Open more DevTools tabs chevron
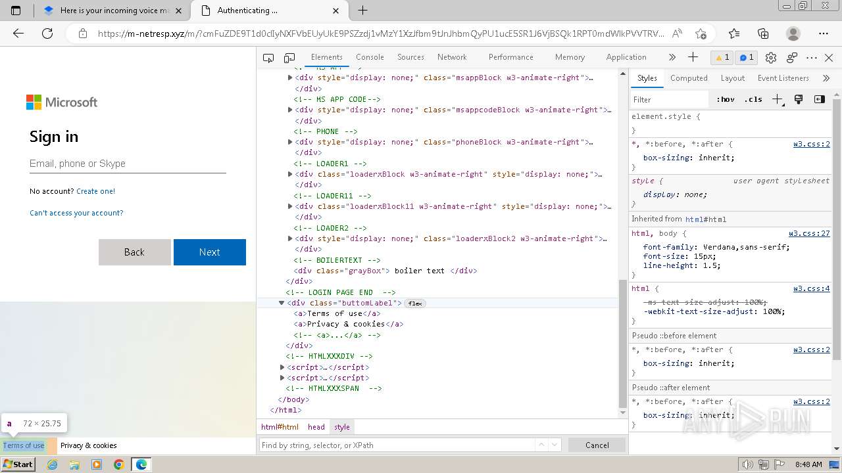The width and height of the screenshot is (842, 473). pyautogui.click(x=672, y=57)
